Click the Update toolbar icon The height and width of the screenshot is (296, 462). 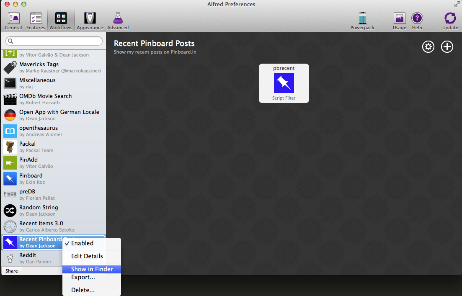click(450, 21)
